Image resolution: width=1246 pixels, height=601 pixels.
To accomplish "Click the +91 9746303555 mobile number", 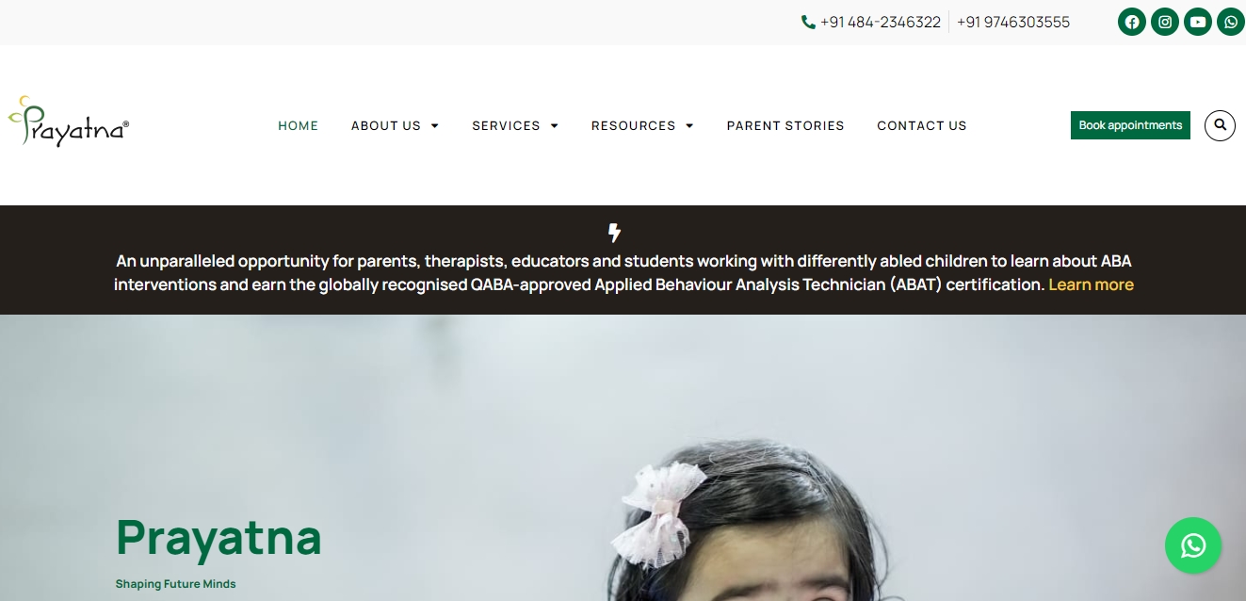I will (x=1013, y=22).
